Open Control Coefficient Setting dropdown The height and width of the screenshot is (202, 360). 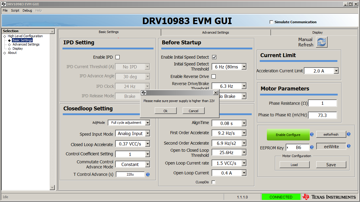pos(148,154)
